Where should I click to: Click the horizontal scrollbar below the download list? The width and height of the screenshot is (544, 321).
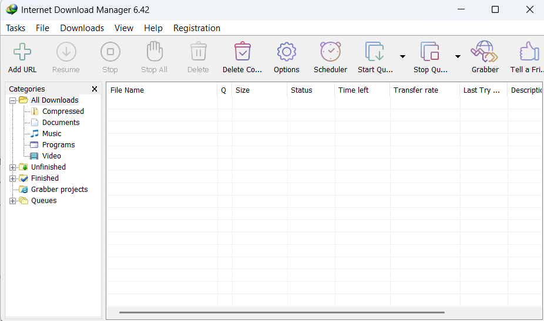(x=282, y=312)
